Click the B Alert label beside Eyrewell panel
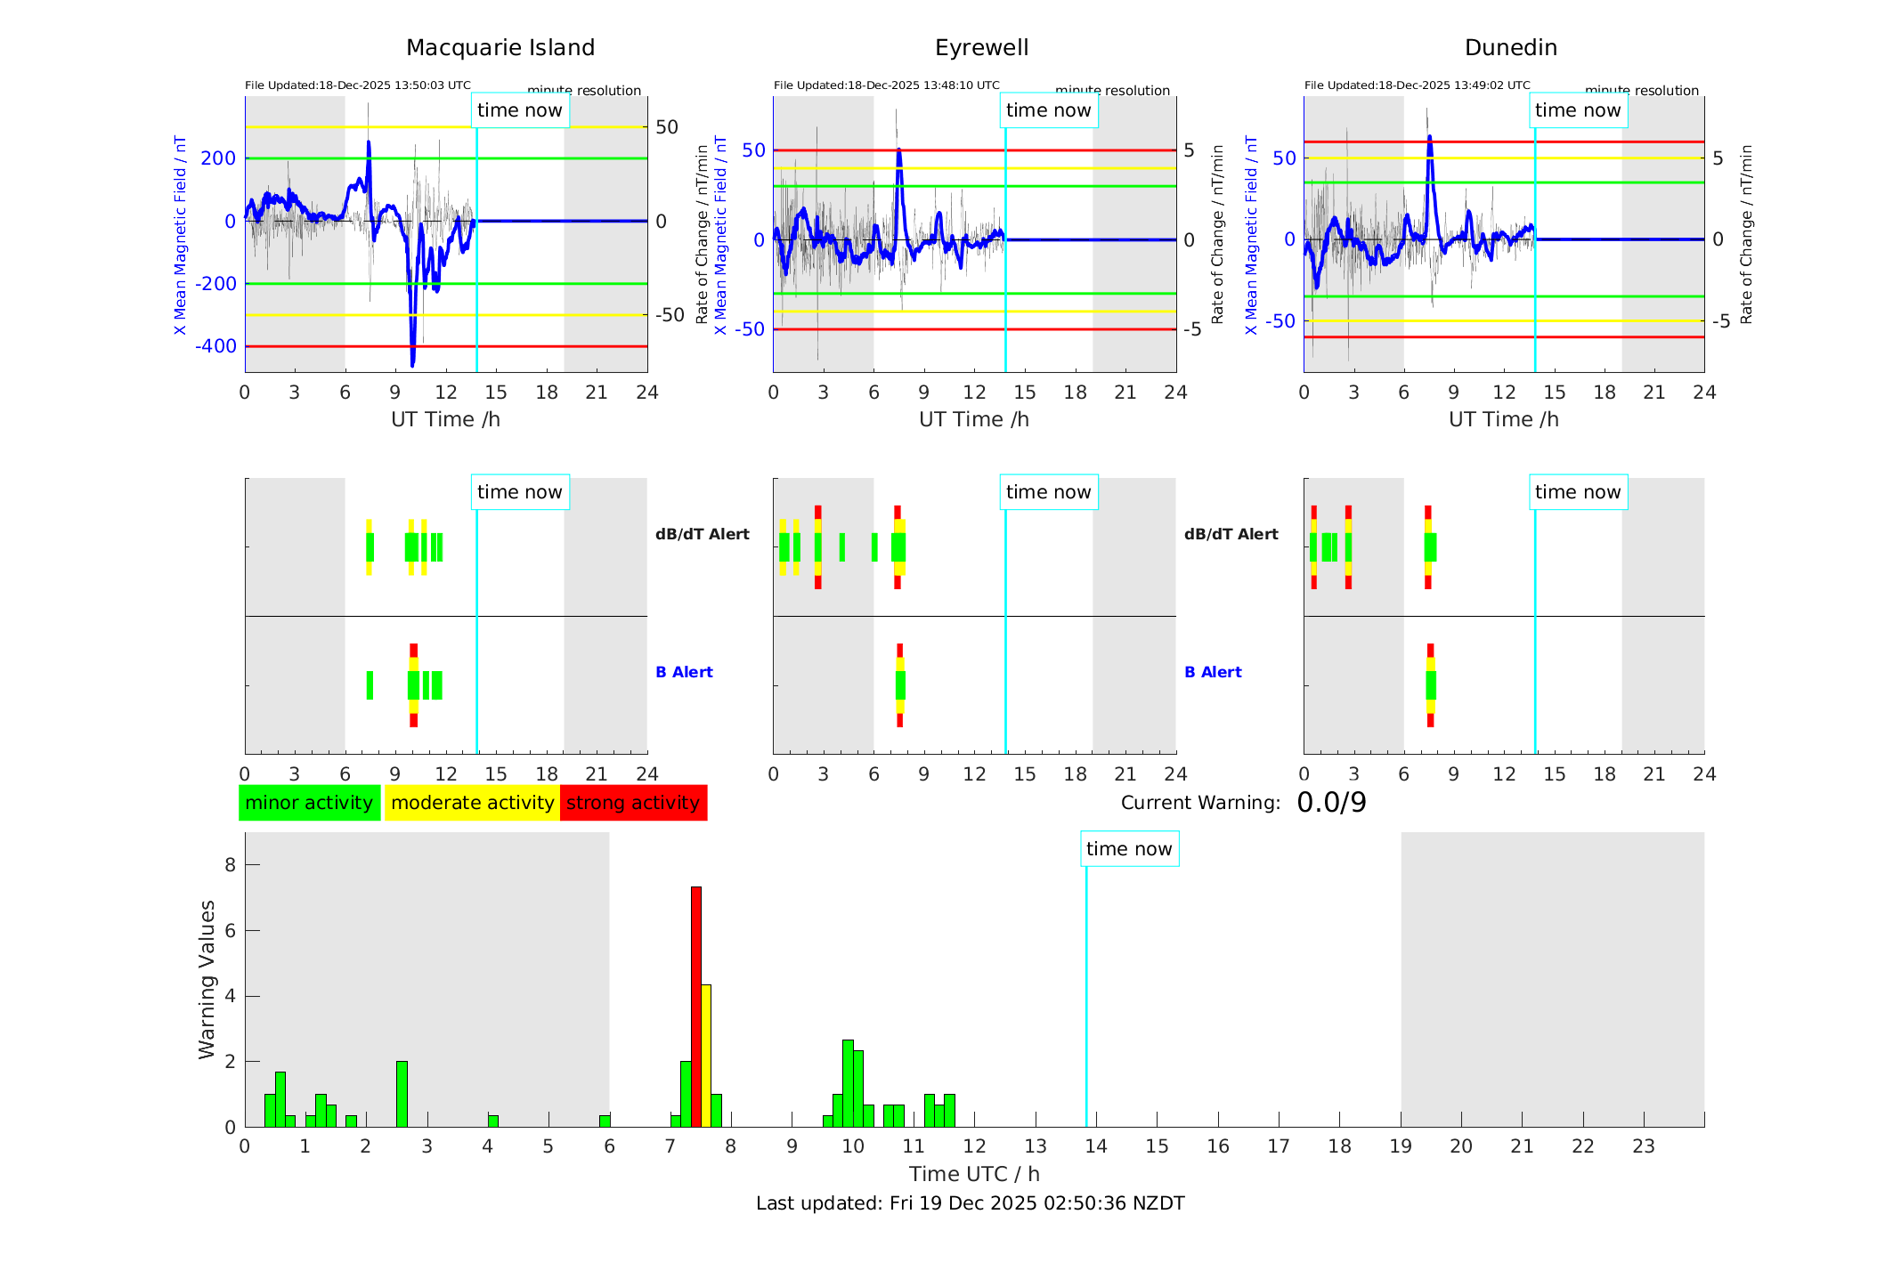The height and width of the screenshot is (1279, 1885). coord(1213,672)
